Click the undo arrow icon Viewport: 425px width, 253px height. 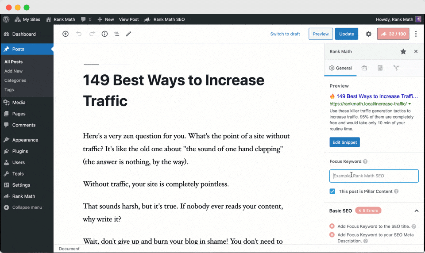79,34
